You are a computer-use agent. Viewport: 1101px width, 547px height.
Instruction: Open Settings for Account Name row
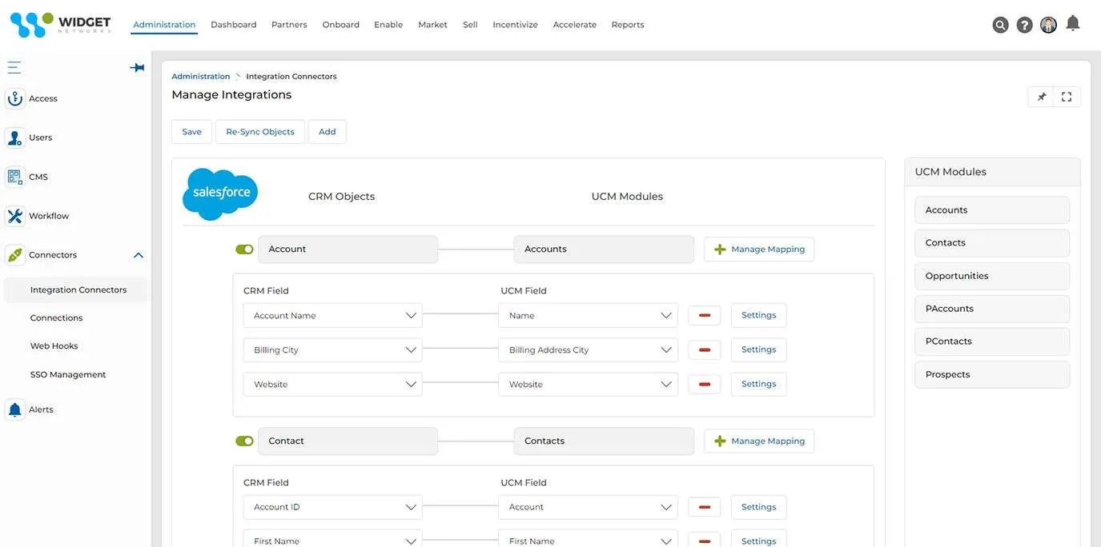point(759,316)
